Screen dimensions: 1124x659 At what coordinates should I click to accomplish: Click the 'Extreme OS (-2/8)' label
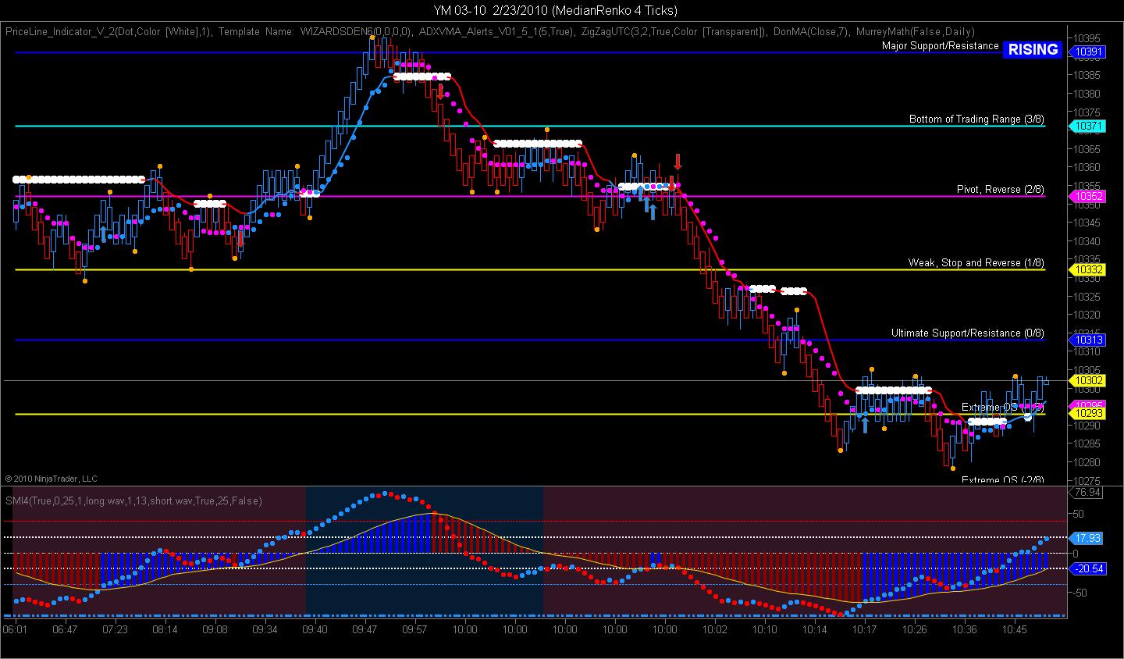tap(1003, 479)
